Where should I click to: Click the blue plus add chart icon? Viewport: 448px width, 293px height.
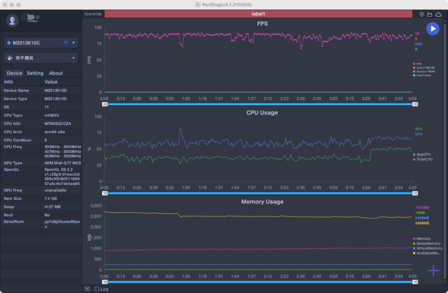[x=434, y=271]
